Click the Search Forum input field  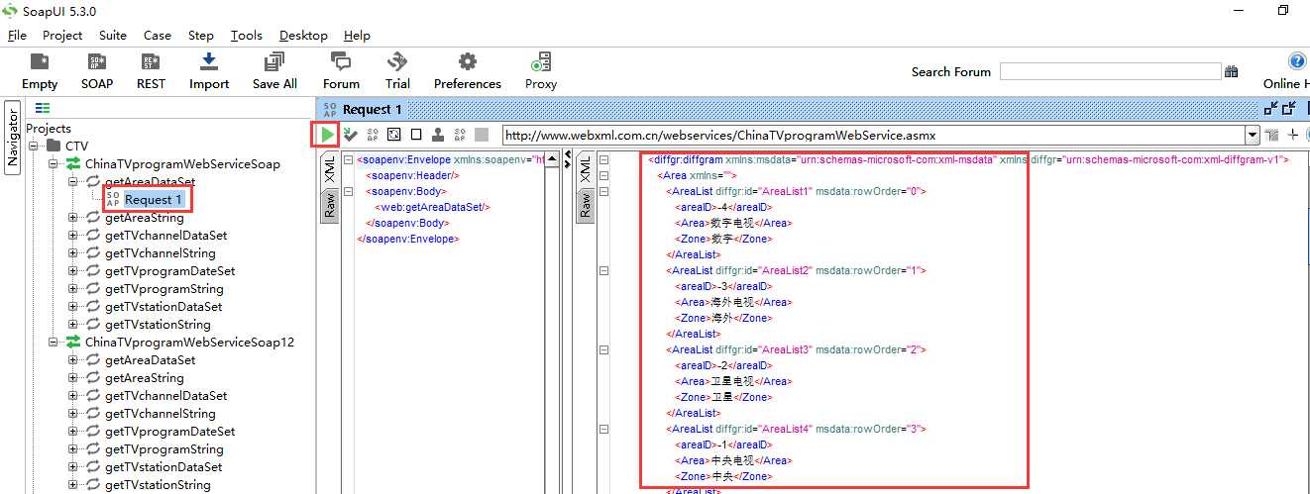1110,71
